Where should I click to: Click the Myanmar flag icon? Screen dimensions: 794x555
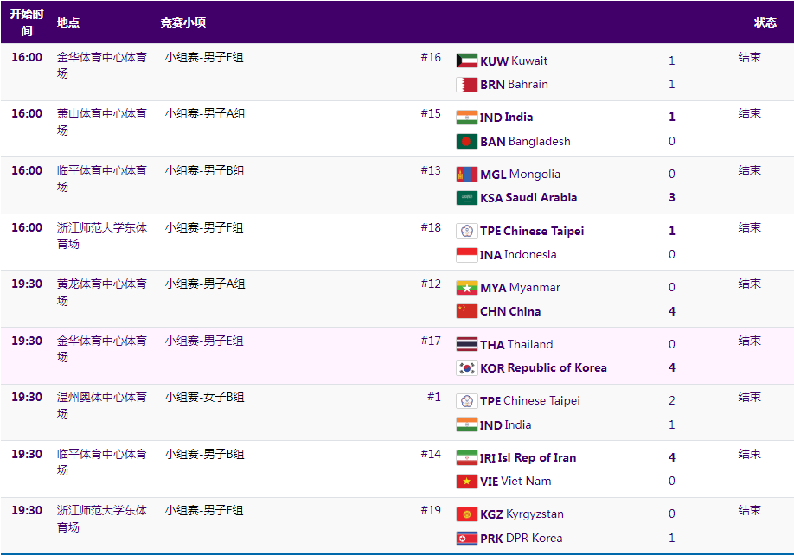point(466,287)
